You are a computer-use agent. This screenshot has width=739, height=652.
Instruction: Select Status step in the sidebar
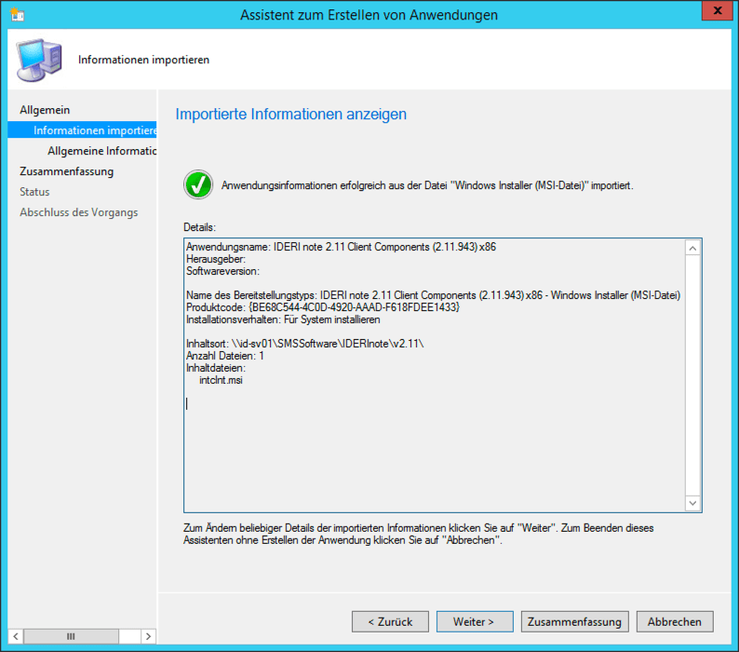tap(34, 192)
